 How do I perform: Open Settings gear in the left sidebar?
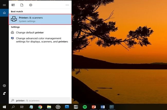tap(4, 86)
